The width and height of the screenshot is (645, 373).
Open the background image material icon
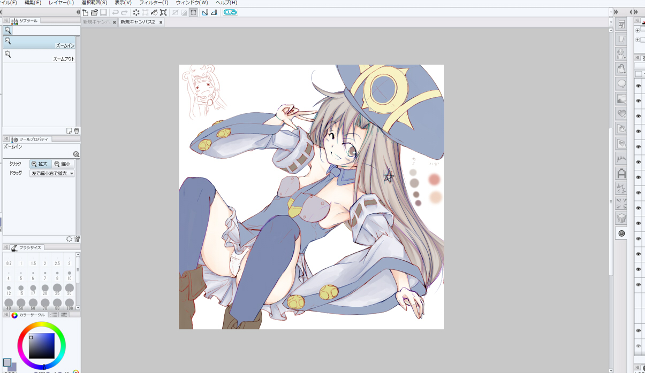click(621, 99)
